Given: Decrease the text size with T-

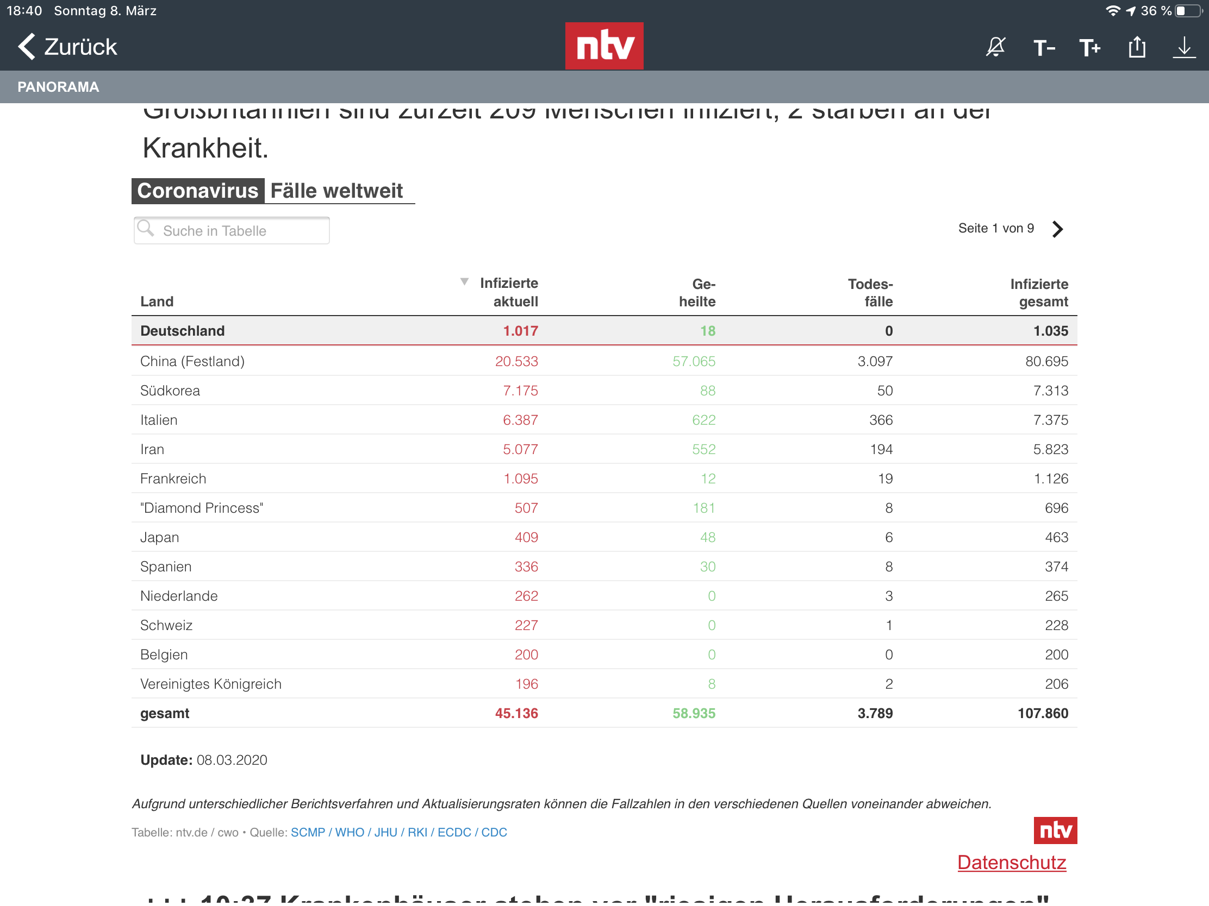Looking at the screenshot, I should point(1044,47).
